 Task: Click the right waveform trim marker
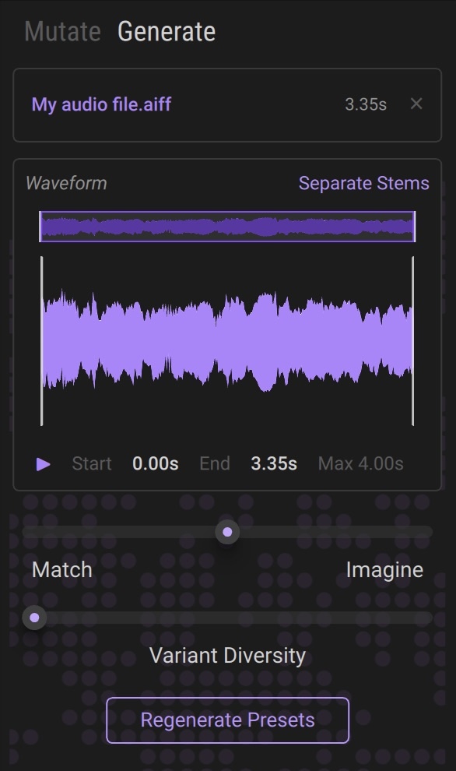412,341
